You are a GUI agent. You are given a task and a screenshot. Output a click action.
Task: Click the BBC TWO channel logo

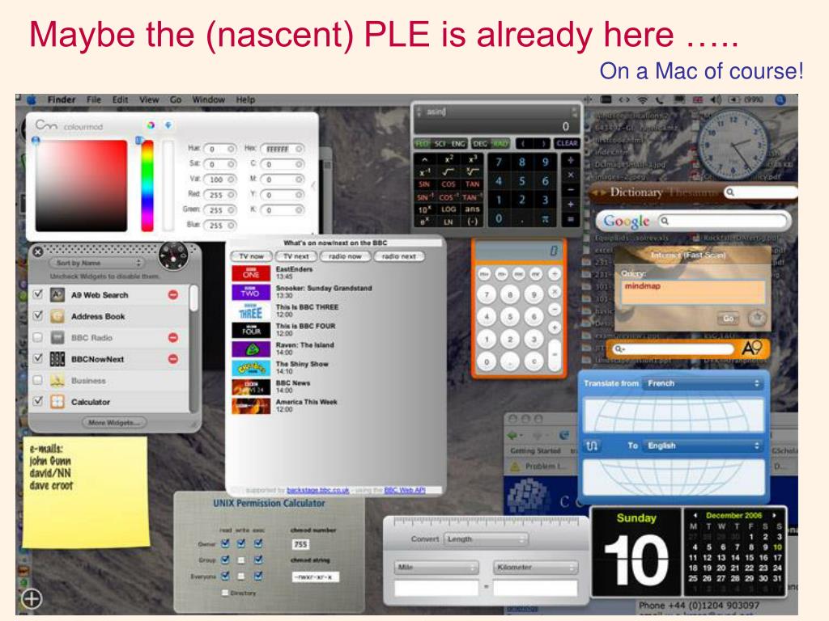click(251, 292)
